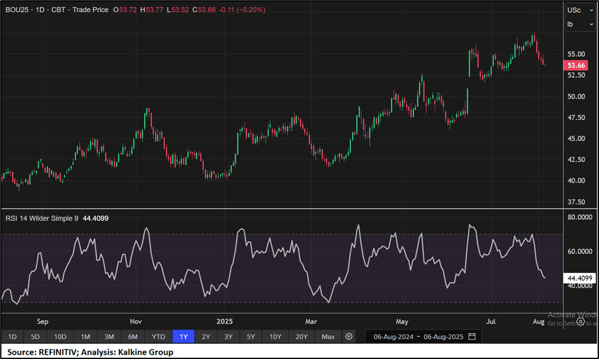Switch to YTD range
This screenshot has height=359, width=599.
(x=158, y=337)
